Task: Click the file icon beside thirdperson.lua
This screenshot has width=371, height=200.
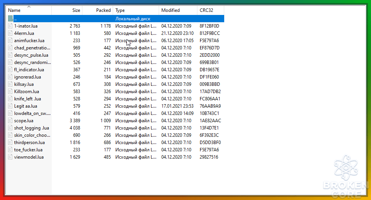Action: pyautogui.click(x=10, y=143)
